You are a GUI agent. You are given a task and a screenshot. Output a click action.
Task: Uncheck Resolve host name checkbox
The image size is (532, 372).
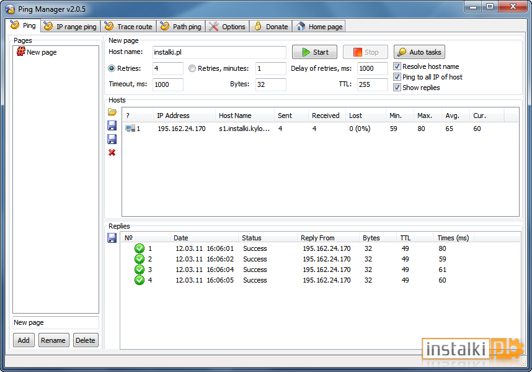point(397,66)
